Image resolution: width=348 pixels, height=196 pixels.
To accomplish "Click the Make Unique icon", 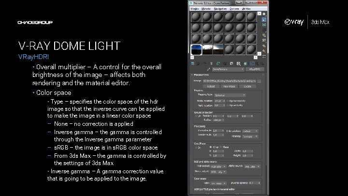I will (225, 64).
